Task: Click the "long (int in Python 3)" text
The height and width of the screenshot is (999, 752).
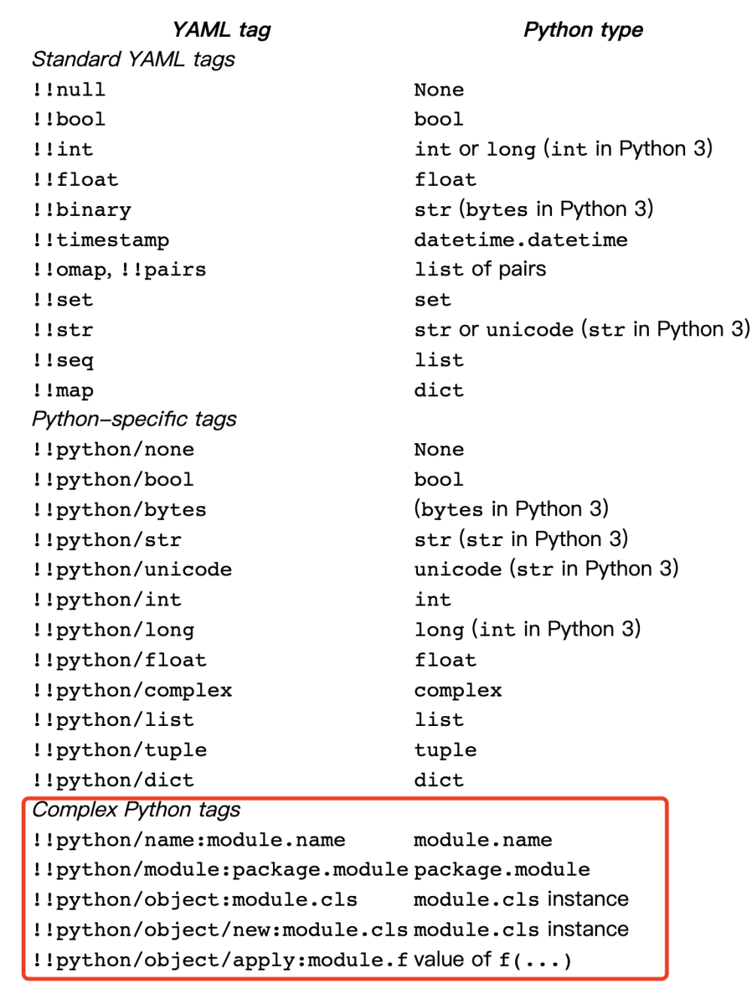Action: (527, 630)
